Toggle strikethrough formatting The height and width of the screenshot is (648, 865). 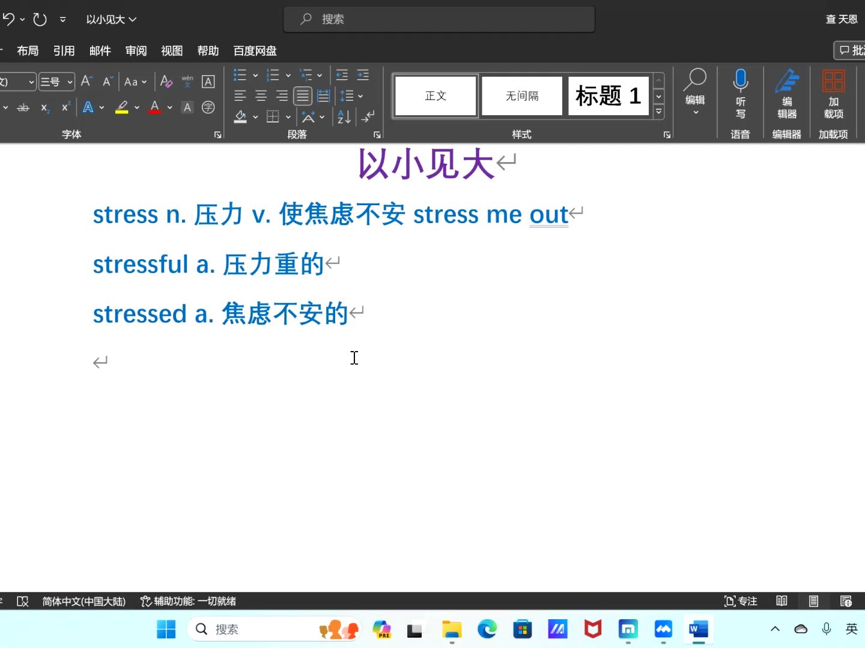23,107
